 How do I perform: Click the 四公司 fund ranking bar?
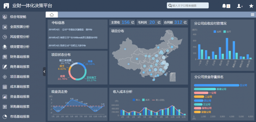pyautogui.click(x=199, y=100)
